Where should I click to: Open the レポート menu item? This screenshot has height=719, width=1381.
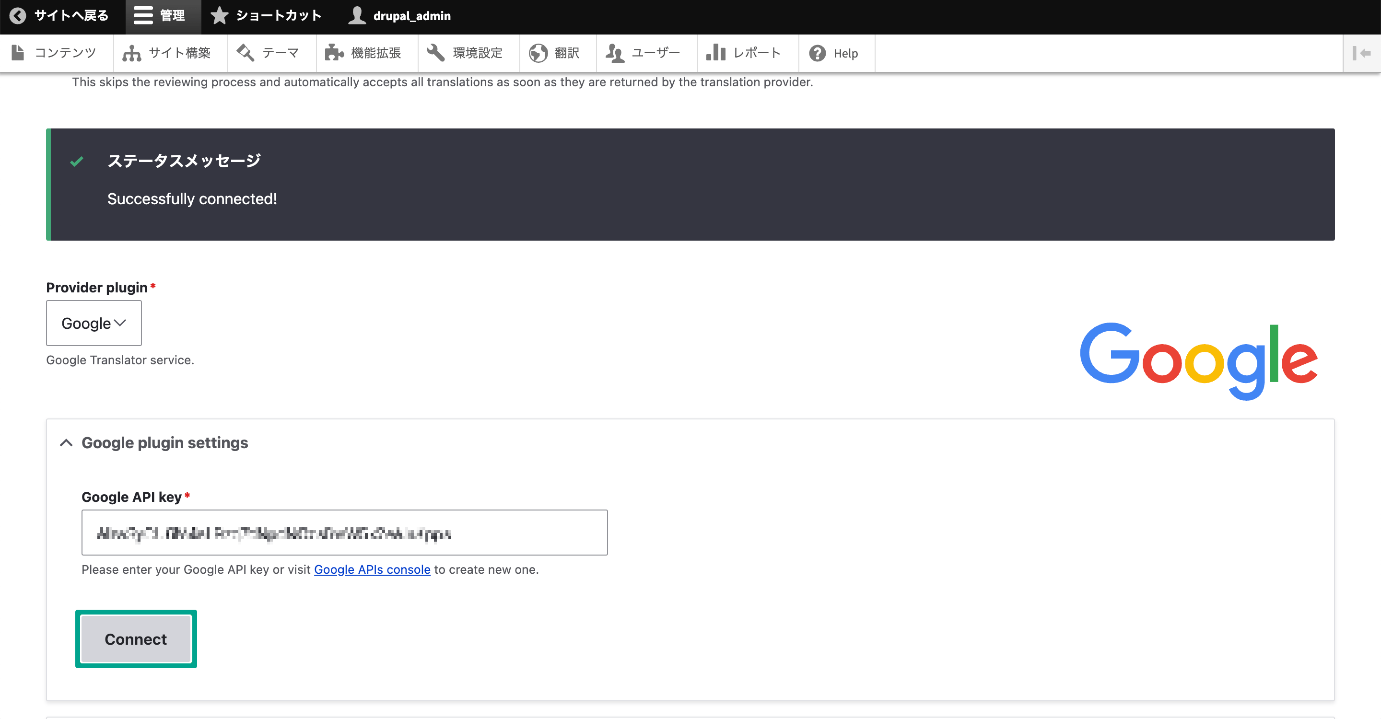(x=748, y=53)
